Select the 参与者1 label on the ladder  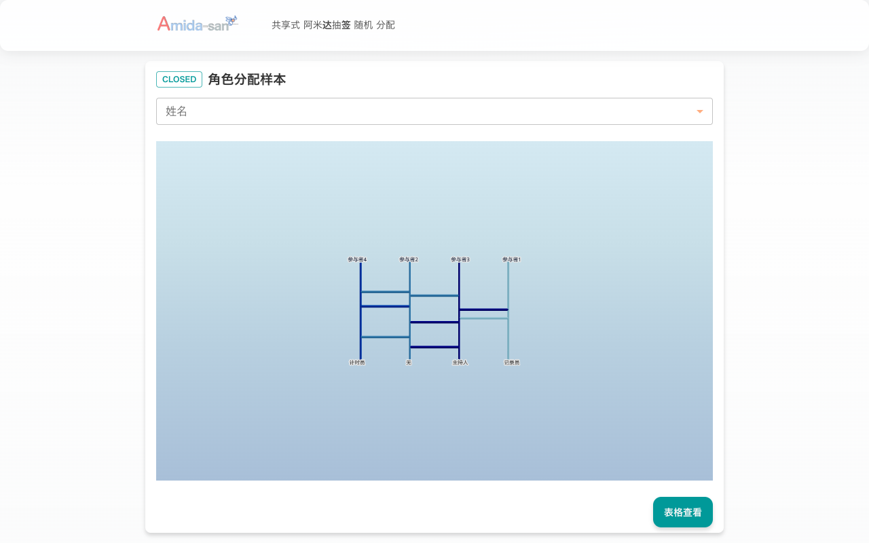point(512,259)
